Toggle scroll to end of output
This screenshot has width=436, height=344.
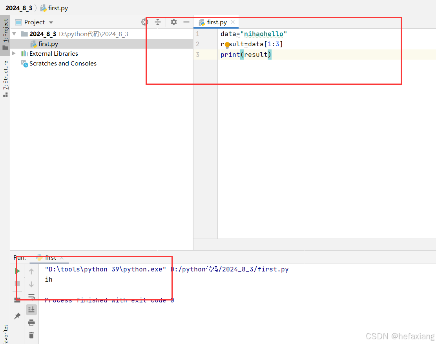click(x=31, y=309)
